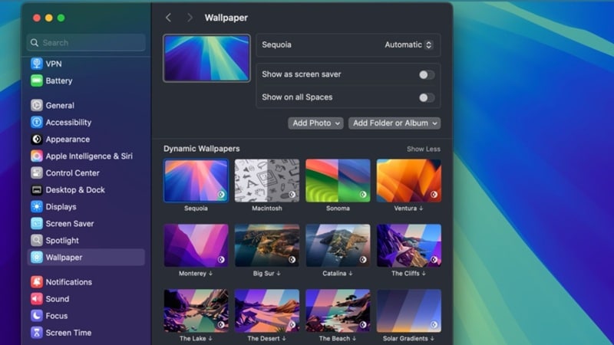Pick the Catalina wallpaper thumbnail
This screenshot has width=614, height=345.
tap(338, 245)
